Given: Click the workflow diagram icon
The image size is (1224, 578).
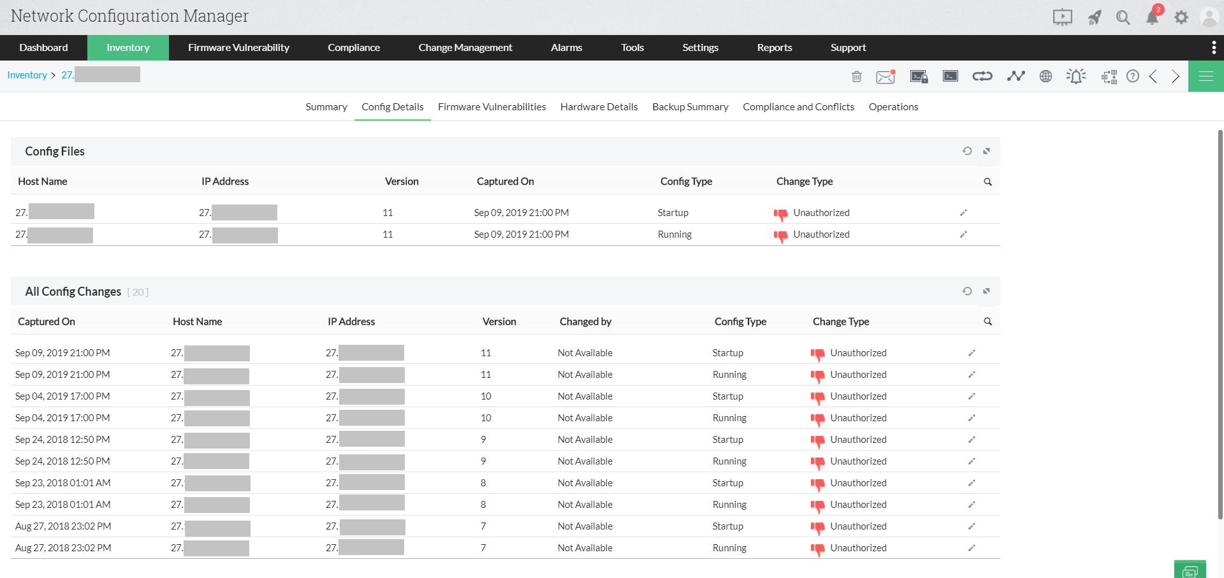Looking at the screenshot, I should coord(1109,77).
